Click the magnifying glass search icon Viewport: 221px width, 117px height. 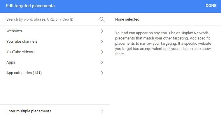pos(102,19)
